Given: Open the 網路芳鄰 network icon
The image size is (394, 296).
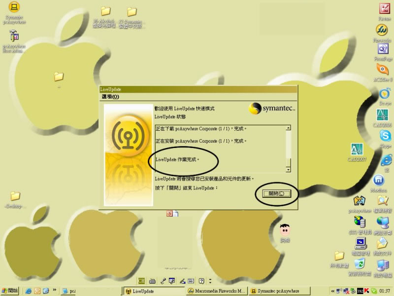Looking at the screenshot, I should point(383,226).
